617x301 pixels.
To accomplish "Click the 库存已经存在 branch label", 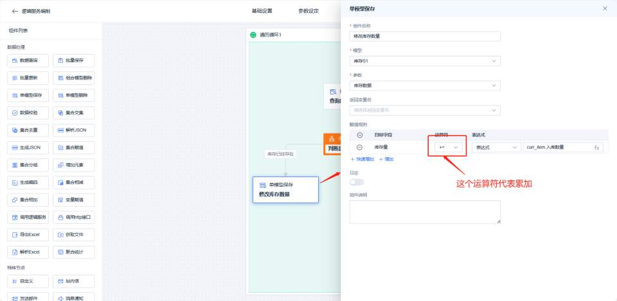I will [280, 154].
